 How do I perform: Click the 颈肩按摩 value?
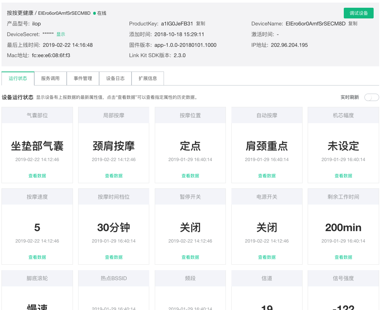click(114, 146)
